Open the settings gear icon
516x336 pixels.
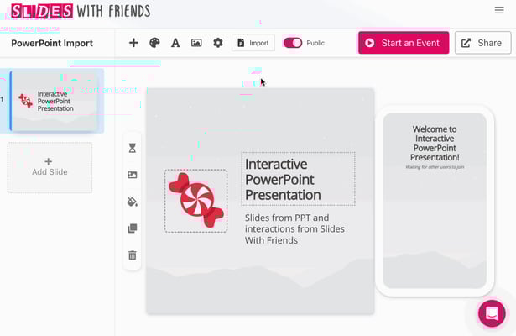(218, 43)
